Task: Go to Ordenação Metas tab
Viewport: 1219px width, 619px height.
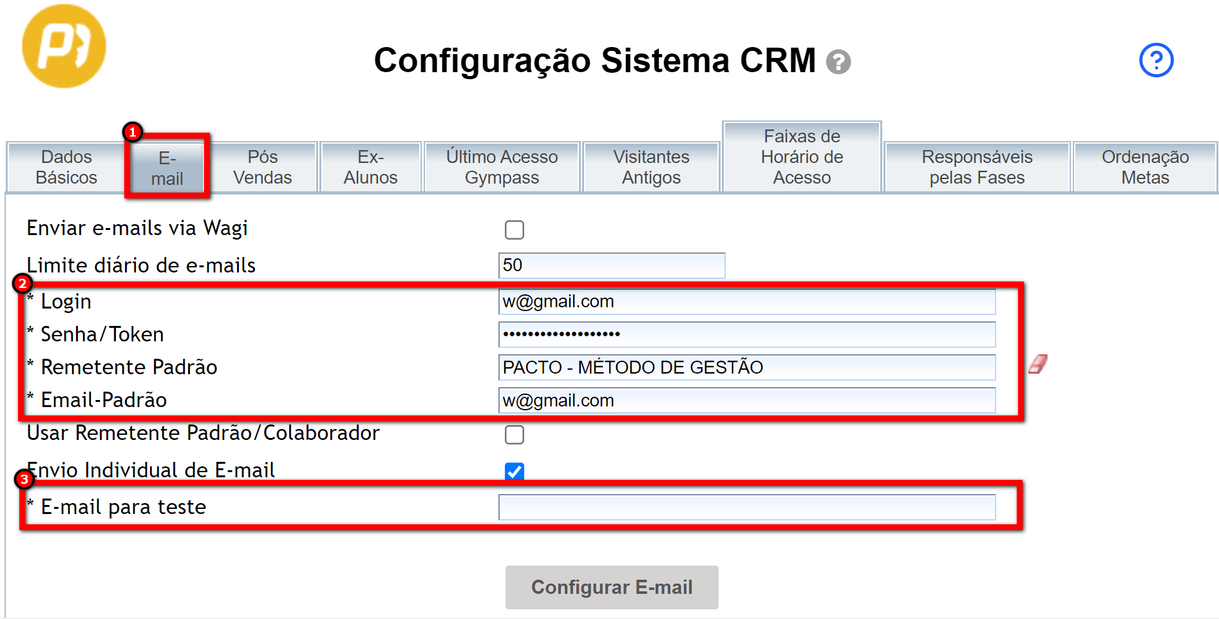Action: pos(1145,167)
